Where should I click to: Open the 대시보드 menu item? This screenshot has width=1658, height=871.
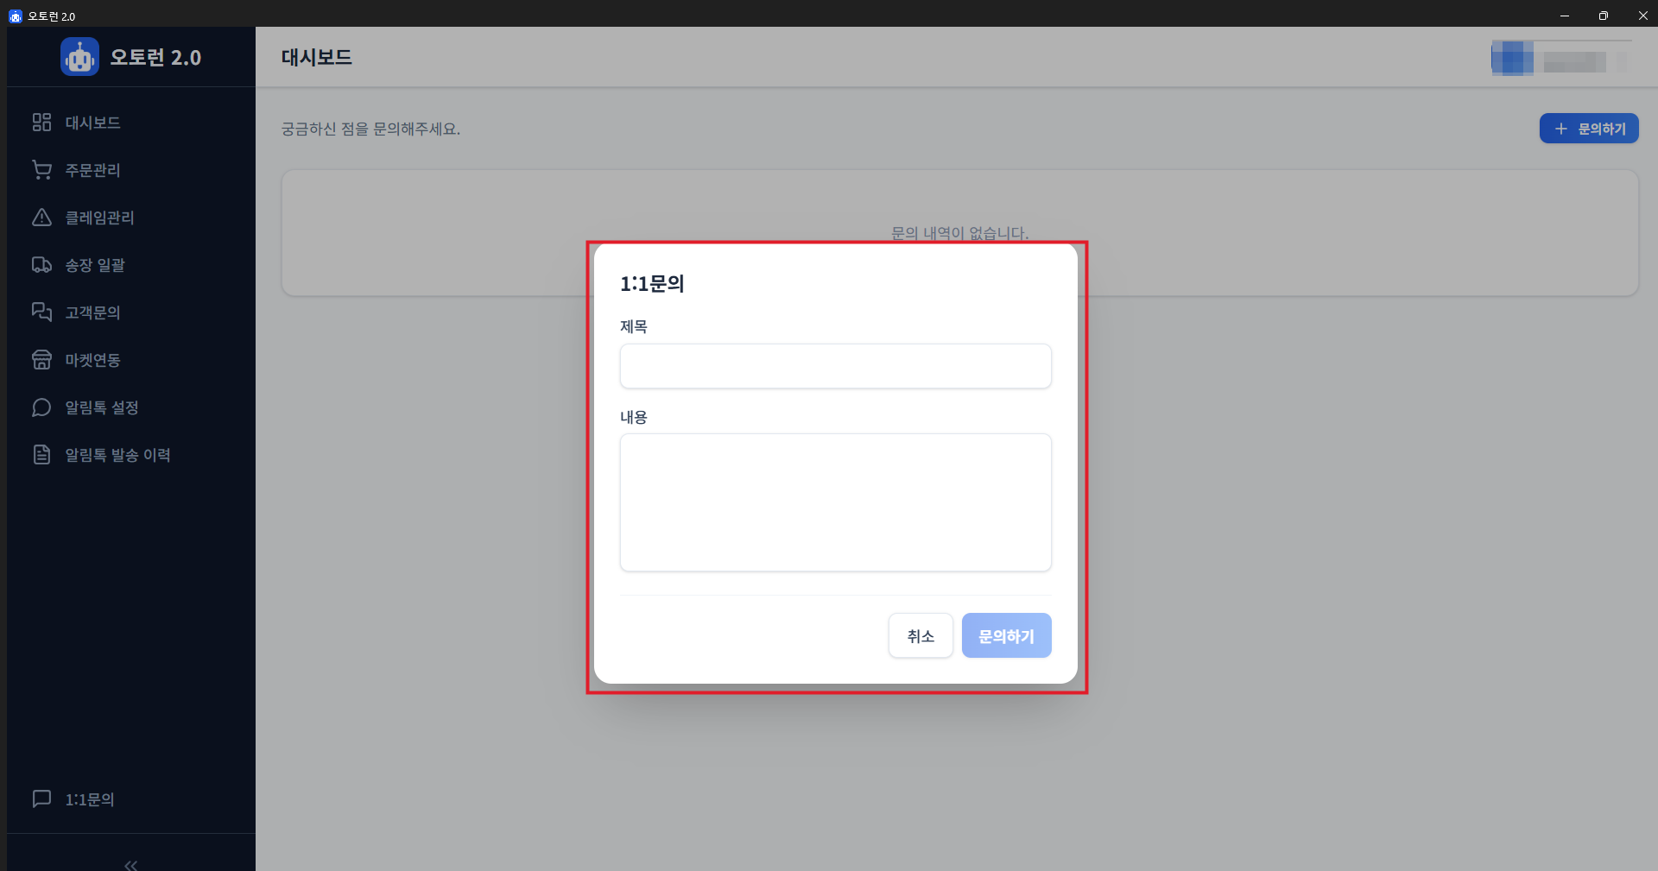pos(131,123)
